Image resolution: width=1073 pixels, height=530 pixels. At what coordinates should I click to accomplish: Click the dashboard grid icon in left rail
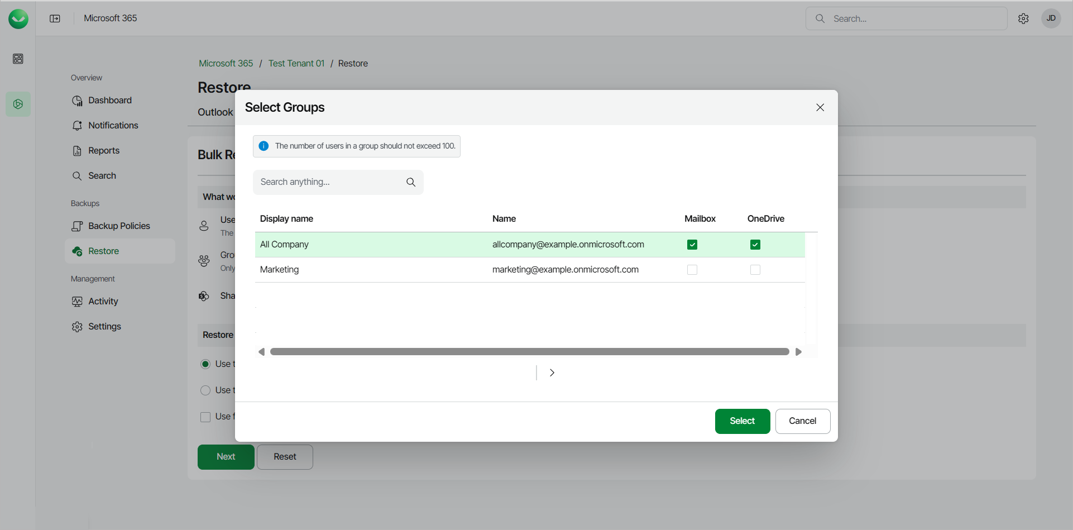pos(18,59)
